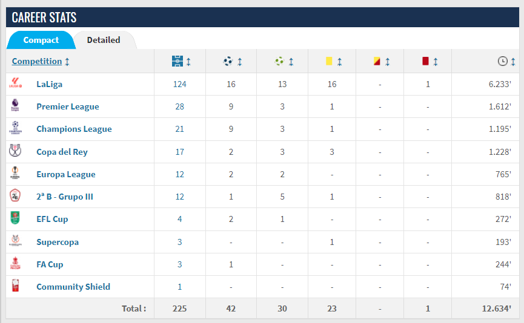Switch to the Detailed tab
This screenshot has height=323, width=524.
104,40
